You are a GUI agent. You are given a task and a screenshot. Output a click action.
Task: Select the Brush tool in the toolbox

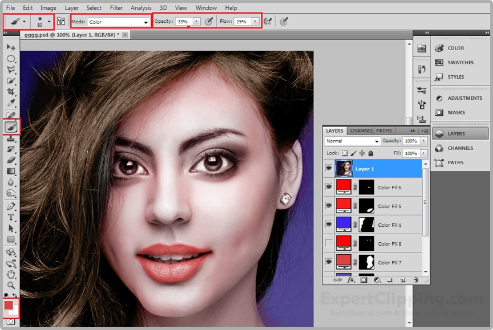tap(11, 127)
